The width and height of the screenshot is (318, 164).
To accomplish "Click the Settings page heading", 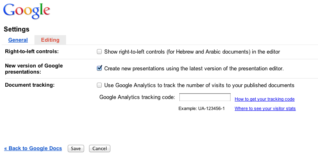I will [x=16, y=29].
